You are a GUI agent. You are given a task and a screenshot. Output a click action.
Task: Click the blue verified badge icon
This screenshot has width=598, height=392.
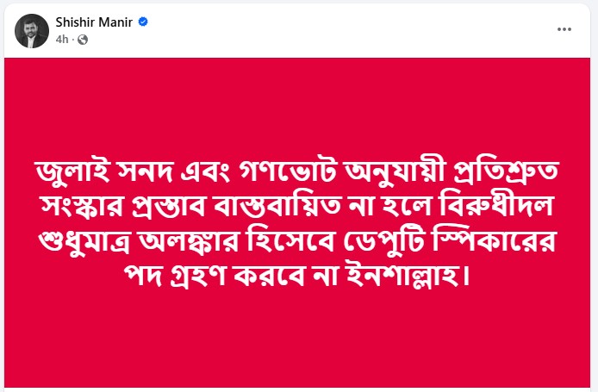143,21
